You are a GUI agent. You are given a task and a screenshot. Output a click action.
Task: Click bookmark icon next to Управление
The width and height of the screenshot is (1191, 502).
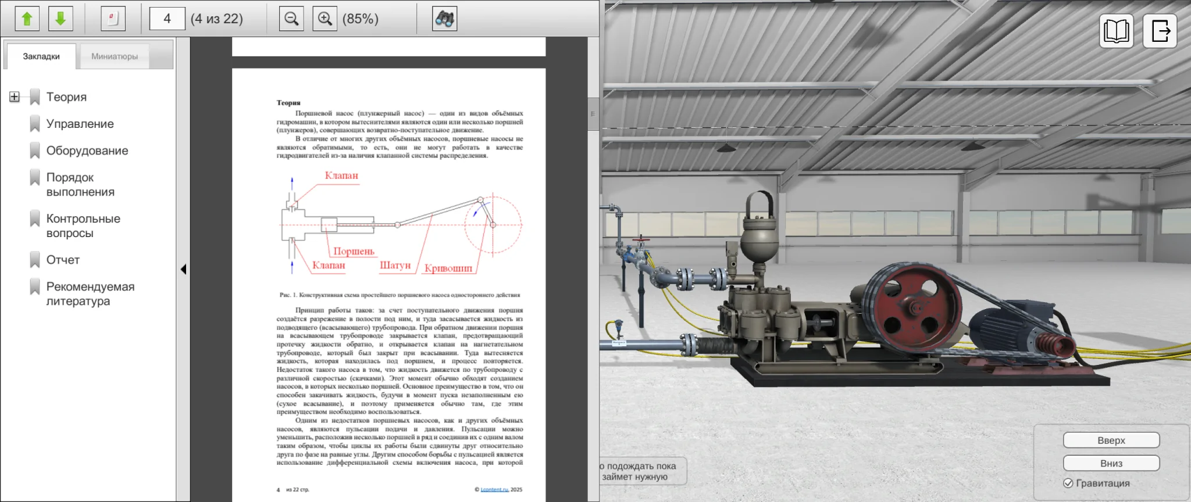tap(35, 124)
